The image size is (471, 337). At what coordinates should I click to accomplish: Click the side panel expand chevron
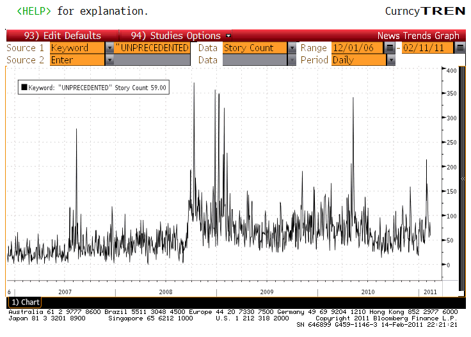coord(463,178)
